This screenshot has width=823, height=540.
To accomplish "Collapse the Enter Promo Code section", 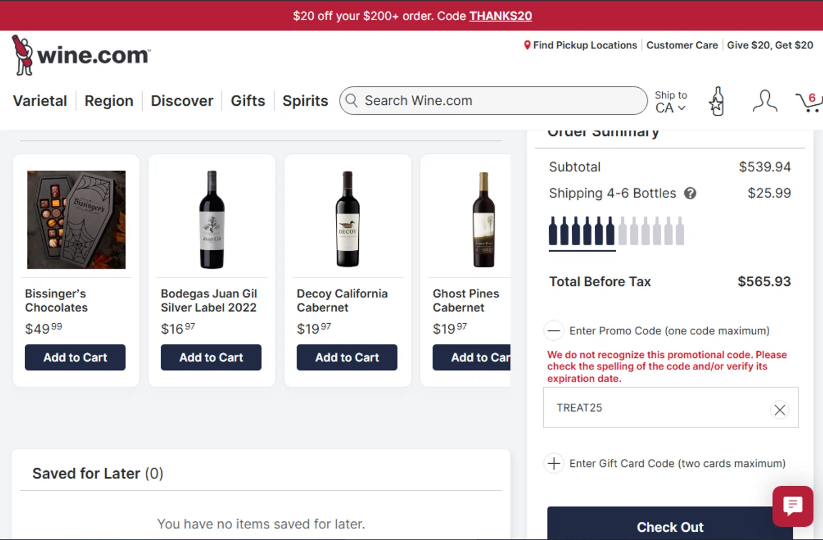I will pyautogui.click(x=554, y=331).
